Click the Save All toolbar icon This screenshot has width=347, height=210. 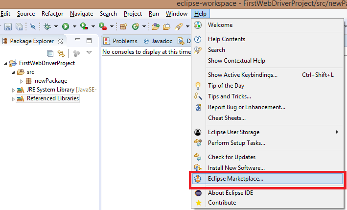pos(19,26)
